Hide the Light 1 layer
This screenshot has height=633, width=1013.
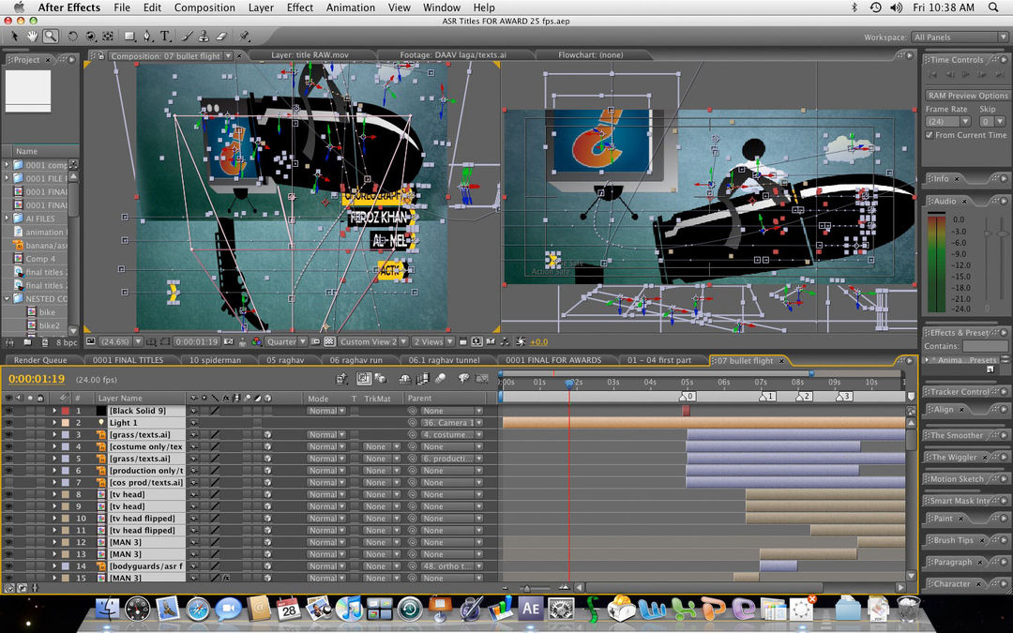pos(8,422)
